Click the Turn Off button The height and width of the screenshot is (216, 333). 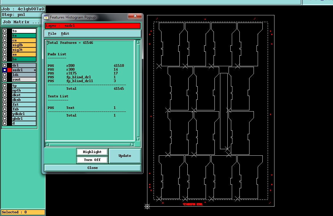tap(92, 160)
